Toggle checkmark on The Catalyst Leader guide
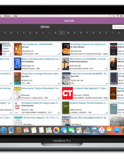 pos(59,113)
